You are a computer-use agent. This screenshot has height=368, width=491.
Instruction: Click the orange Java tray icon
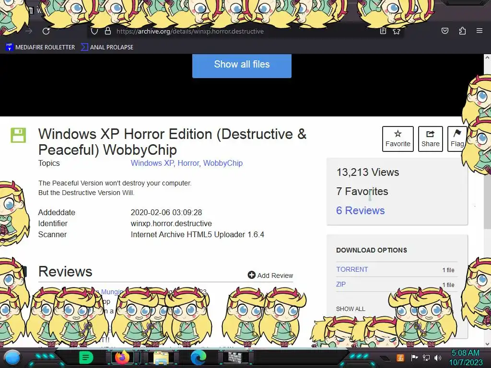[400, 357]
